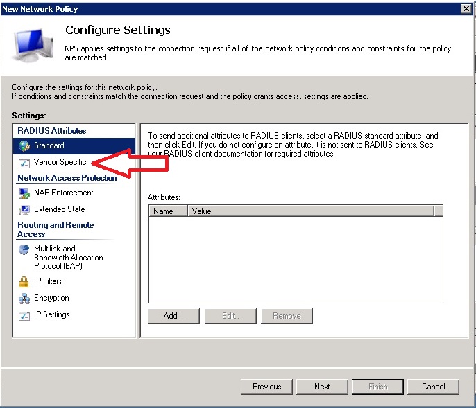Click the Multilink and BAP icon
This screenshot has width=476, height=408.
tap(23, 249)
